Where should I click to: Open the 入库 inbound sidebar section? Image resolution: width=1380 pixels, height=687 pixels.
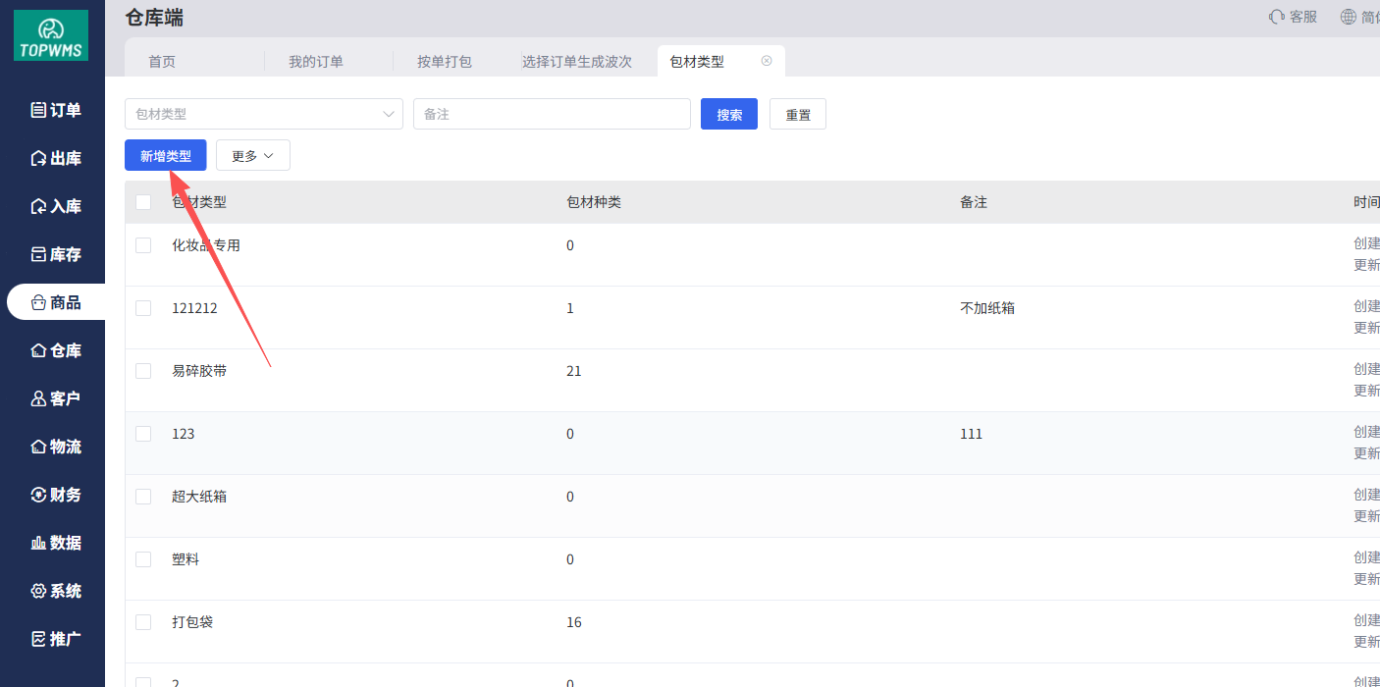[56, 206]
